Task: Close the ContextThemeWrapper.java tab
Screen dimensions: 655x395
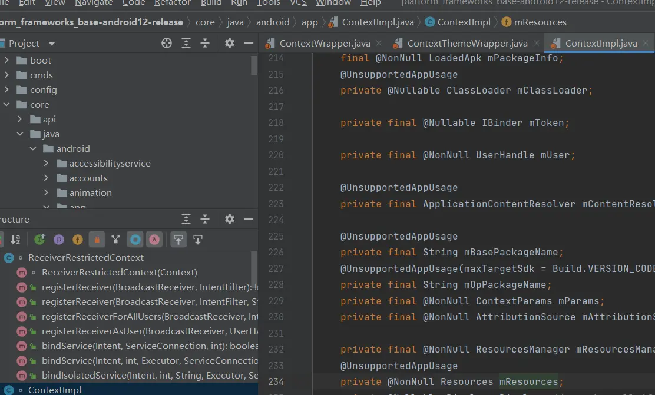Action: pos(536,43)
